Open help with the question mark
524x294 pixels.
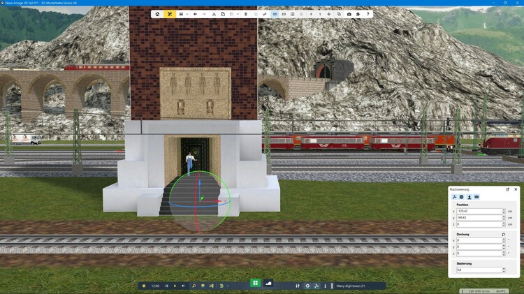click(x=368, y=14)
